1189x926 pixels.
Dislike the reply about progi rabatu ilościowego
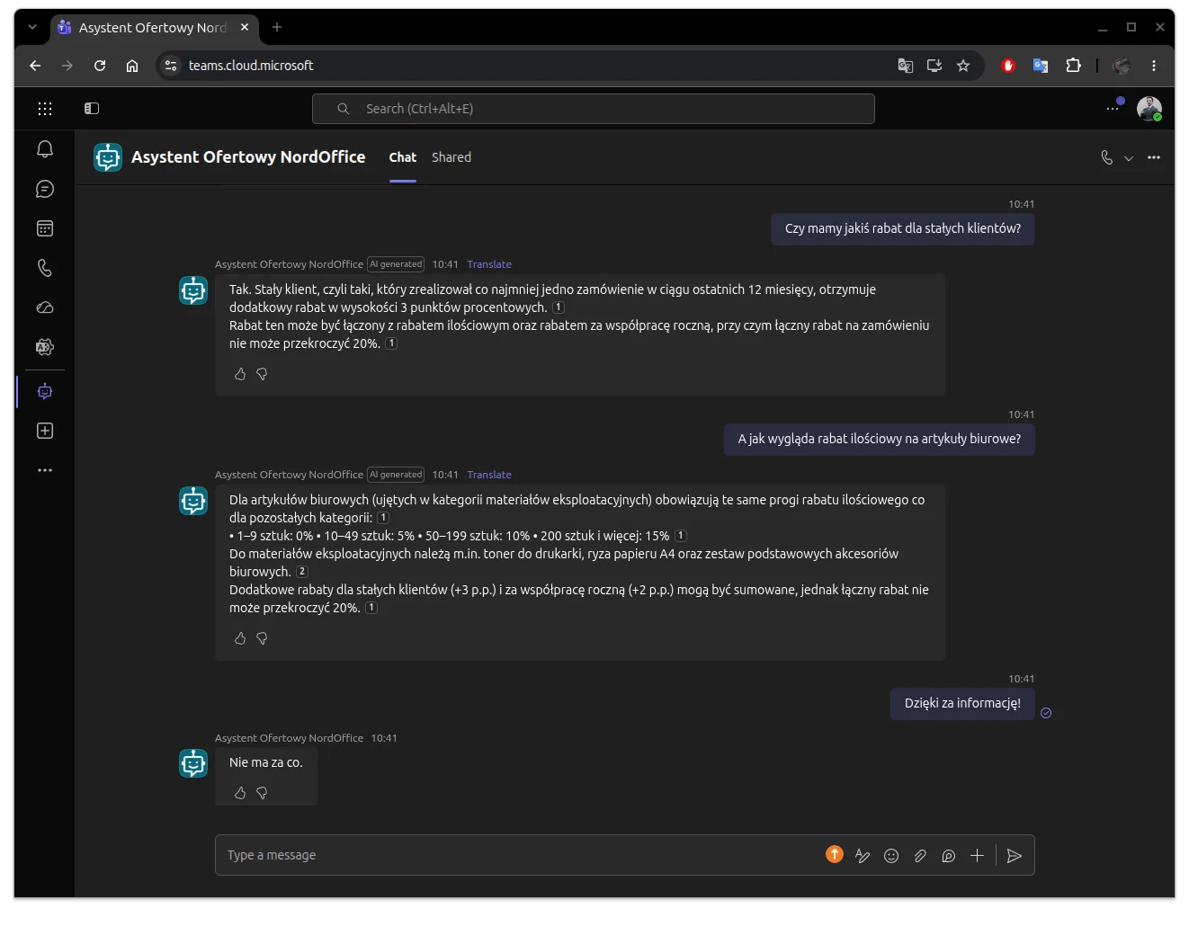(x=262, y=638)
